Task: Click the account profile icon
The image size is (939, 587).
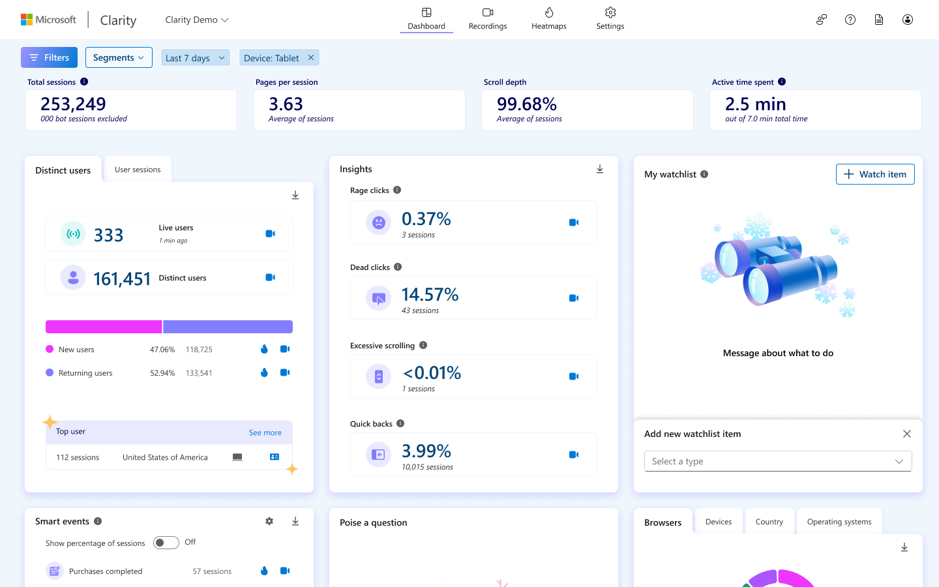Action: point(907,20)
